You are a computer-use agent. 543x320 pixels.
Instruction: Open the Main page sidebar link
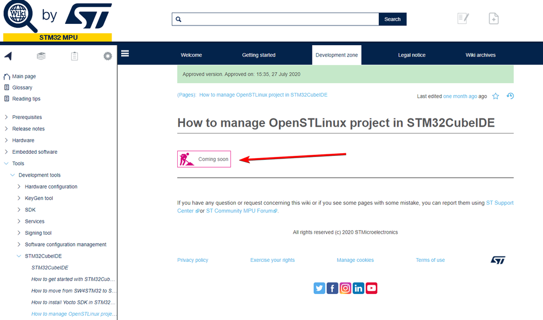coord(24,77)
